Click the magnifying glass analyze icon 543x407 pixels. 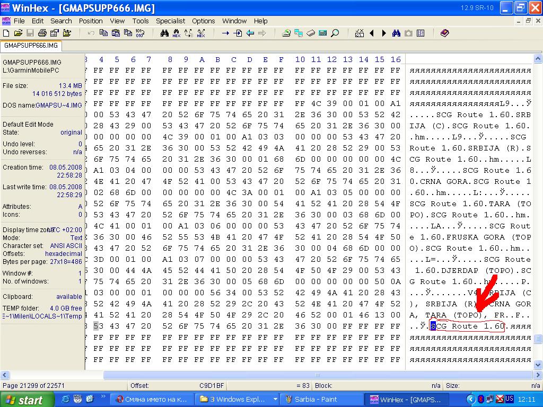(335, 33)
